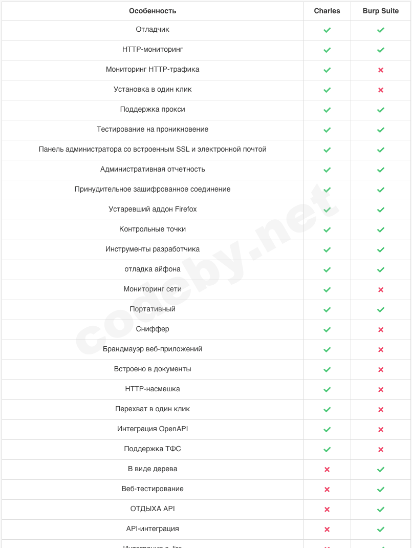Click the ОТДЫХА API row label

(x=153, y=509)
